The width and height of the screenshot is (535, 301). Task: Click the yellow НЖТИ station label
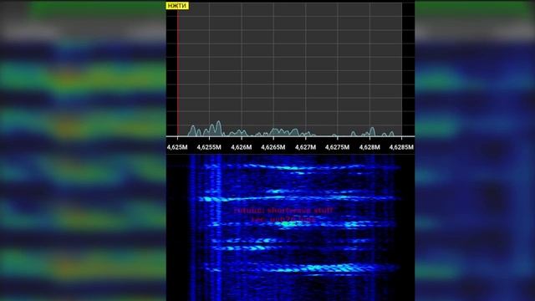coord(177,6)
